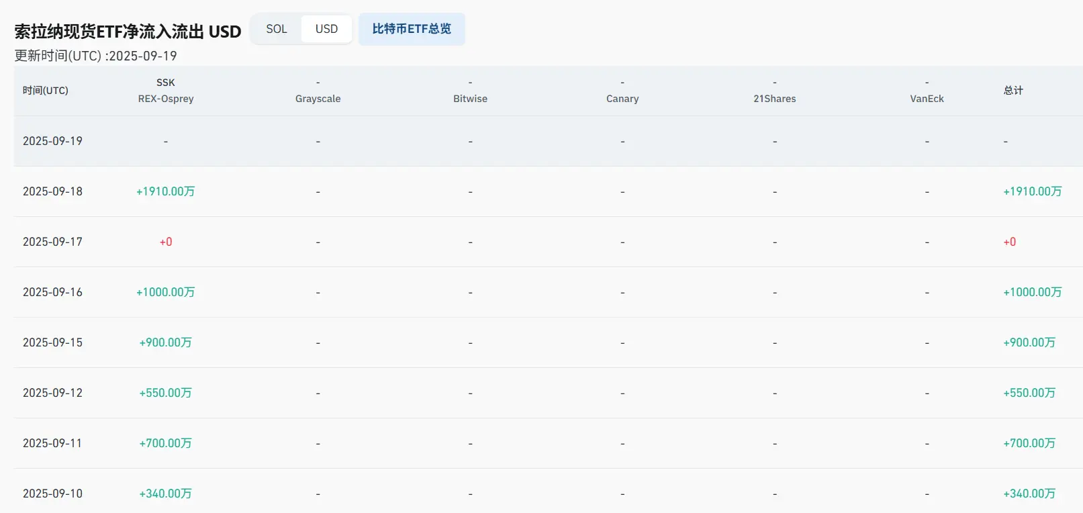Screen dimensions: 1083x513
Task: Click REX-Osprey +340.00万 value for 09-10
Action: (x=166, y=494)
